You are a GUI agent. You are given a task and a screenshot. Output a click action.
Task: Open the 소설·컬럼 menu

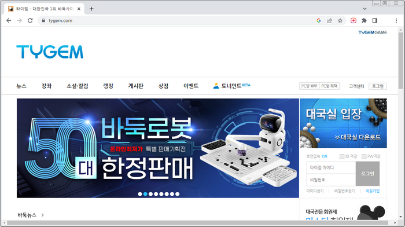[x=77, y=86]
